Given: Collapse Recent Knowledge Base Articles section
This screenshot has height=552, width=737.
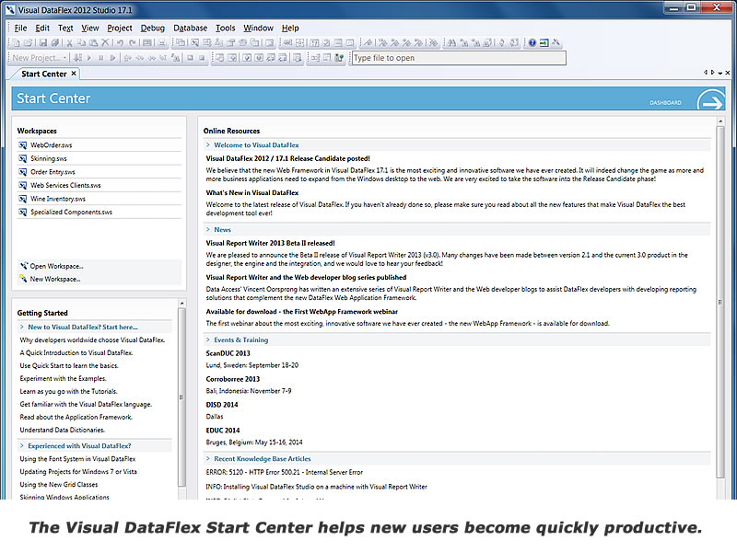Looking at the screenshot, I should coord(208,458).
